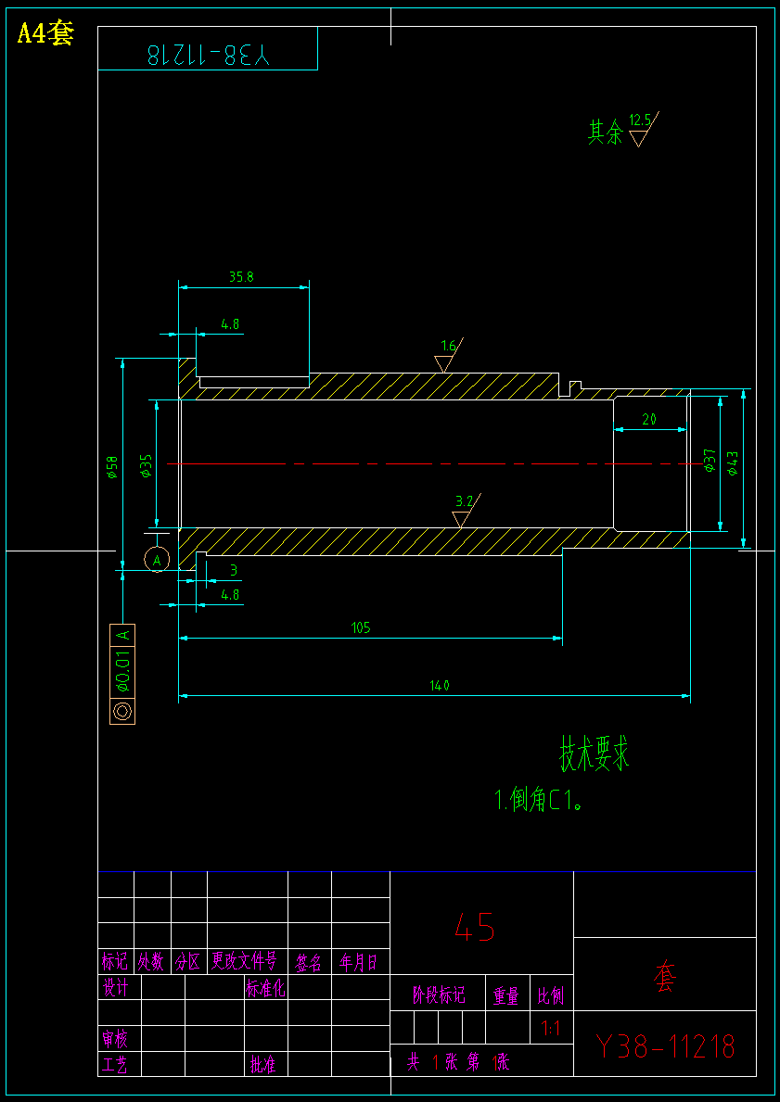Click the ø58 diameter dimension
780x1102 pixels.
click(111, 465)
